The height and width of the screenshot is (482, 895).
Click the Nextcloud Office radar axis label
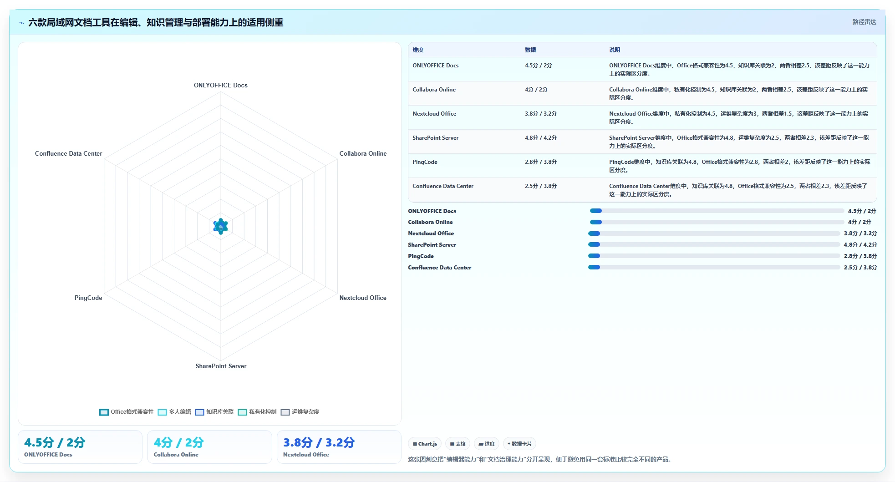363,298
